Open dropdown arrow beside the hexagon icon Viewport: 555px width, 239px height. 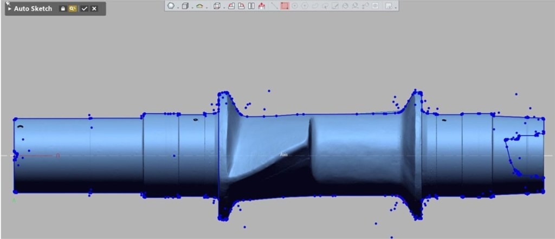click(x=177, y=7)
